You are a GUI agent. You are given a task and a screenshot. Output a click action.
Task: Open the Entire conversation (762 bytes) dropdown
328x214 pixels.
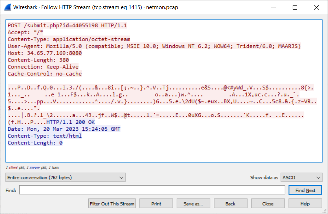(x=66, y=178)
